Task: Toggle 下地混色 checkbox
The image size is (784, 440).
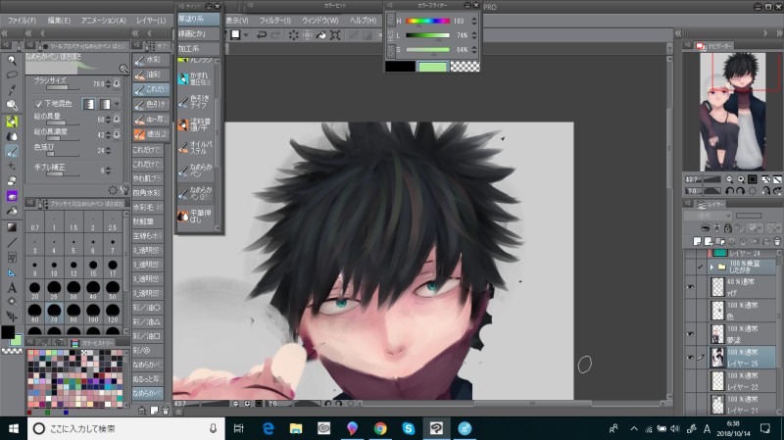Action: 38,104
